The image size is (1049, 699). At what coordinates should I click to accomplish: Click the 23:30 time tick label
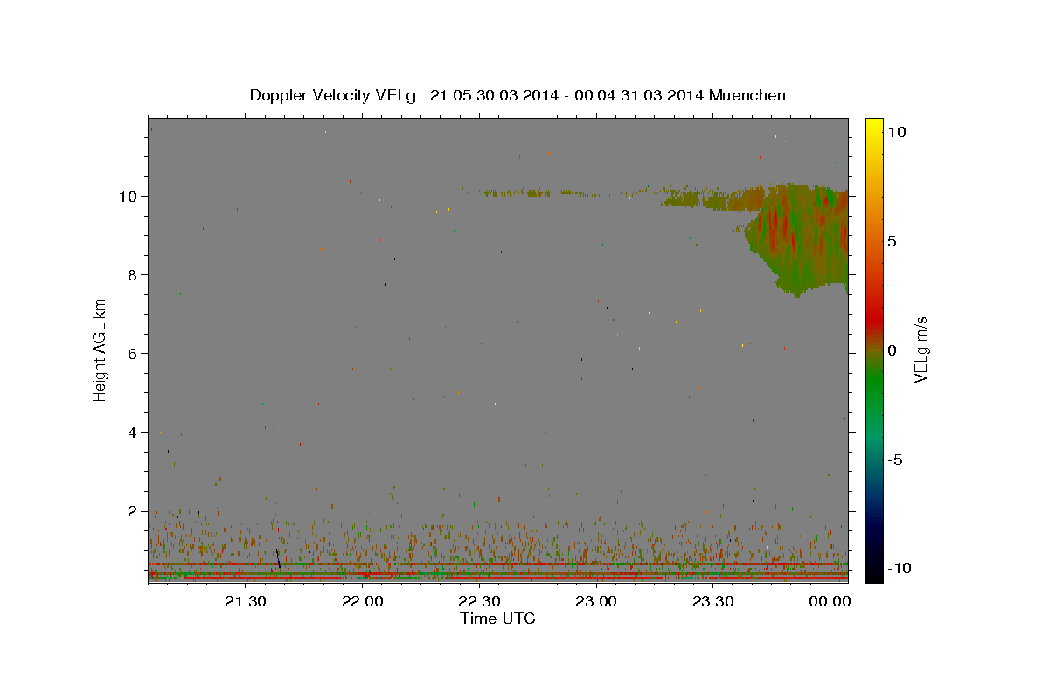pos(713,602)
